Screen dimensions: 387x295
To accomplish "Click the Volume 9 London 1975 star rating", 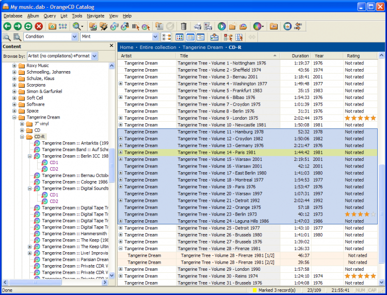I will click(x=360, y=118).
